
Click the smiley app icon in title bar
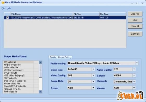(3, 3)
